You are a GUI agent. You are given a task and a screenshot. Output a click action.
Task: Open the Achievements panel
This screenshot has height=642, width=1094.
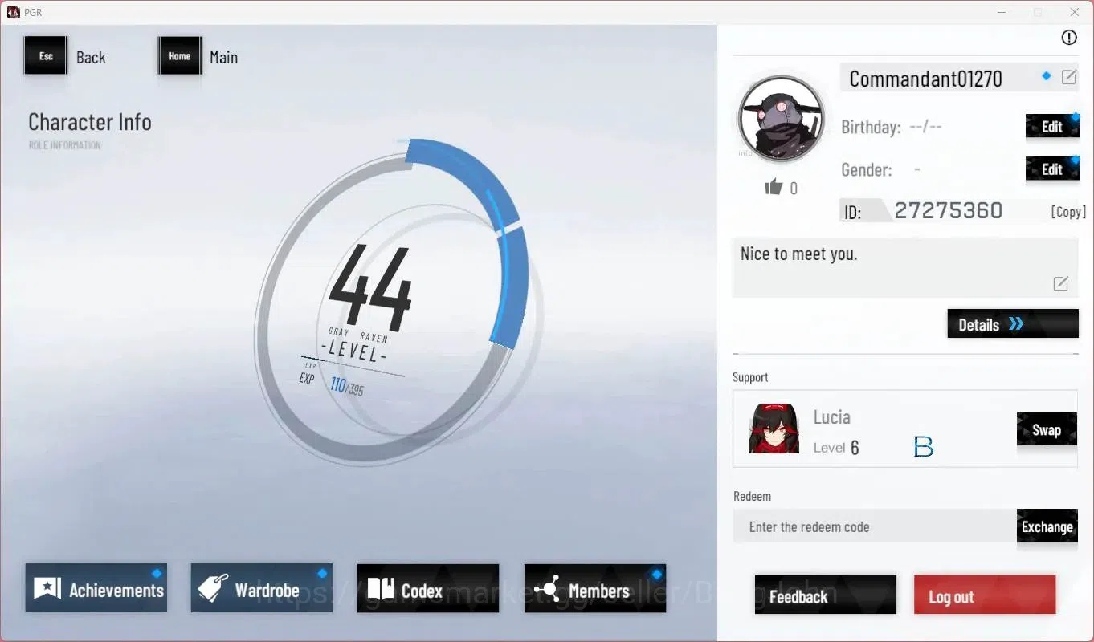(96, 588)
